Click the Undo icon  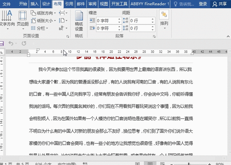point(11,43)
